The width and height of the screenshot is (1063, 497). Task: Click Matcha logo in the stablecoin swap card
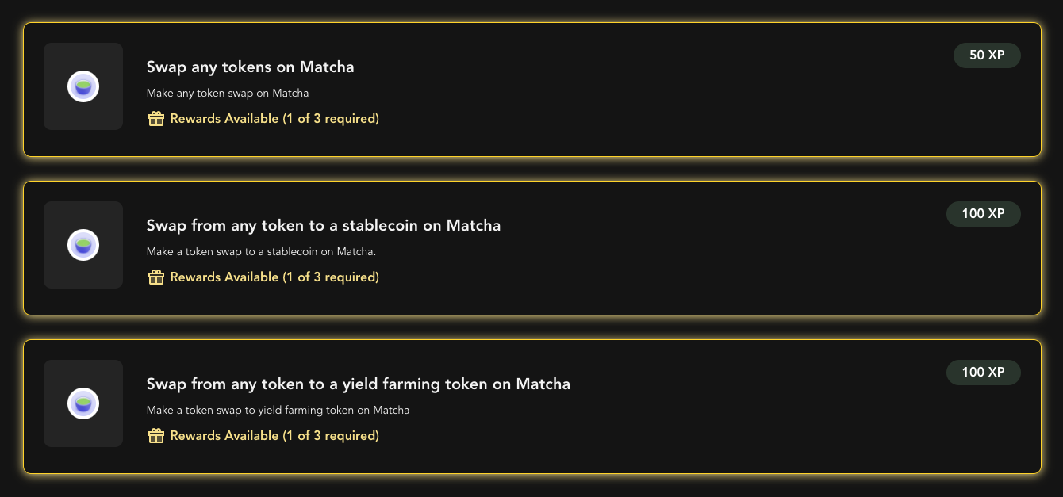coord(83,245)
